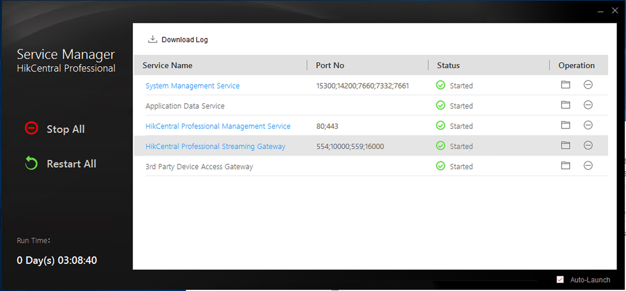Click Started check icon for 3rd Party Device Access Gateway
Viewport: 626px width, 291px height.
[440, 166]
